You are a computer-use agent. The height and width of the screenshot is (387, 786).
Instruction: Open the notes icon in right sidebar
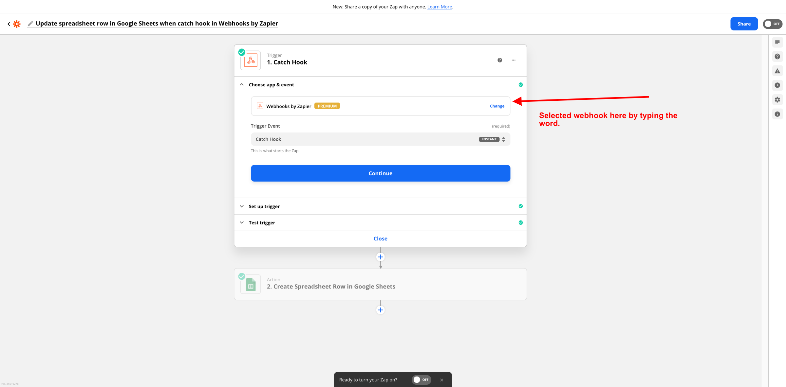tap(777, 42)
